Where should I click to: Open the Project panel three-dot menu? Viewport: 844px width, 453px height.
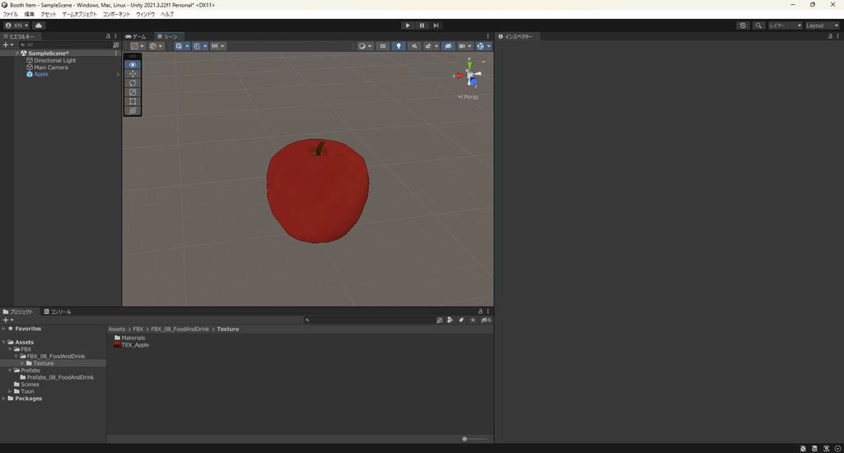[x=488, y=311]
